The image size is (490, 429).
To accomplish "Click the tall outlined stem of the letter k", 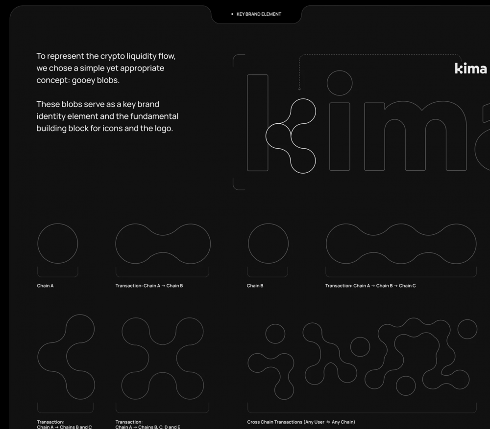I will 258,122.
